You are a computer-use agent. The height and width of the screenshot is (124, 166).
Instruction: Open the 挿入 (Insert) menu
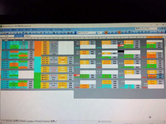coord(28,30)
